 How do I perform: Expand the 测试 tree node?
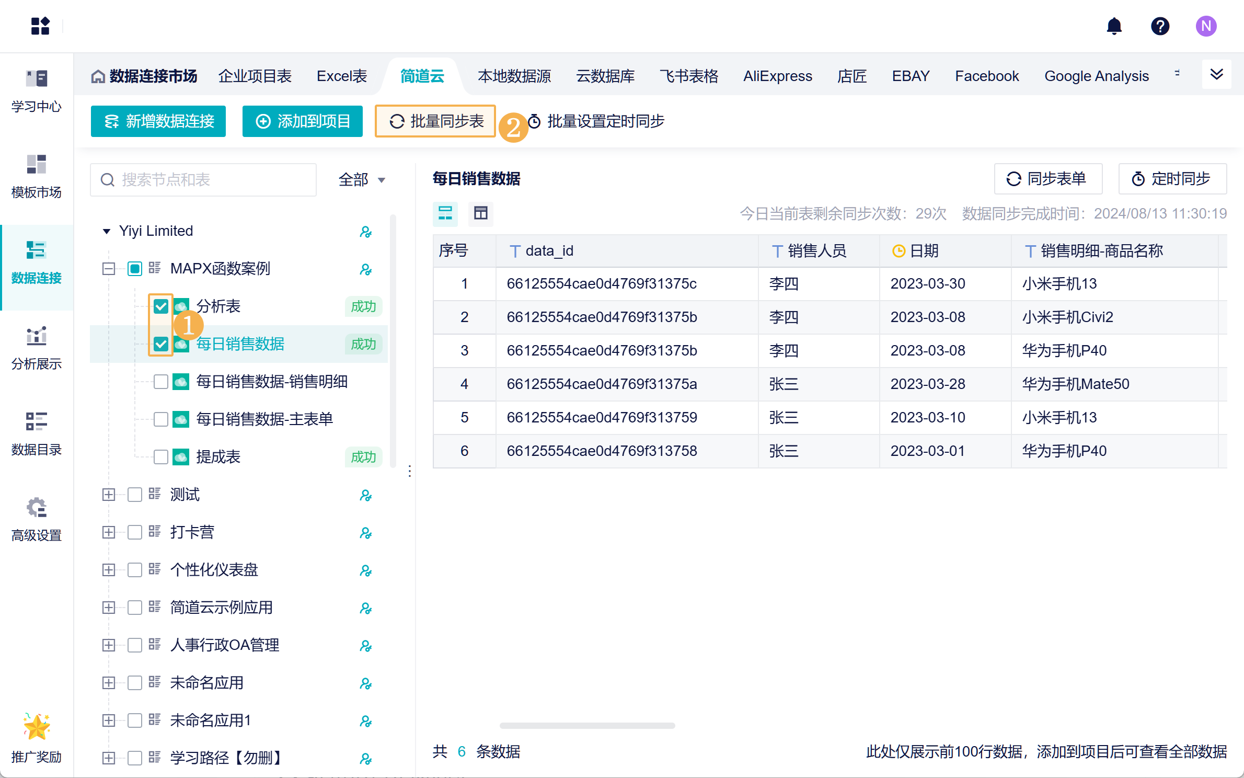[x=109, y=495]
